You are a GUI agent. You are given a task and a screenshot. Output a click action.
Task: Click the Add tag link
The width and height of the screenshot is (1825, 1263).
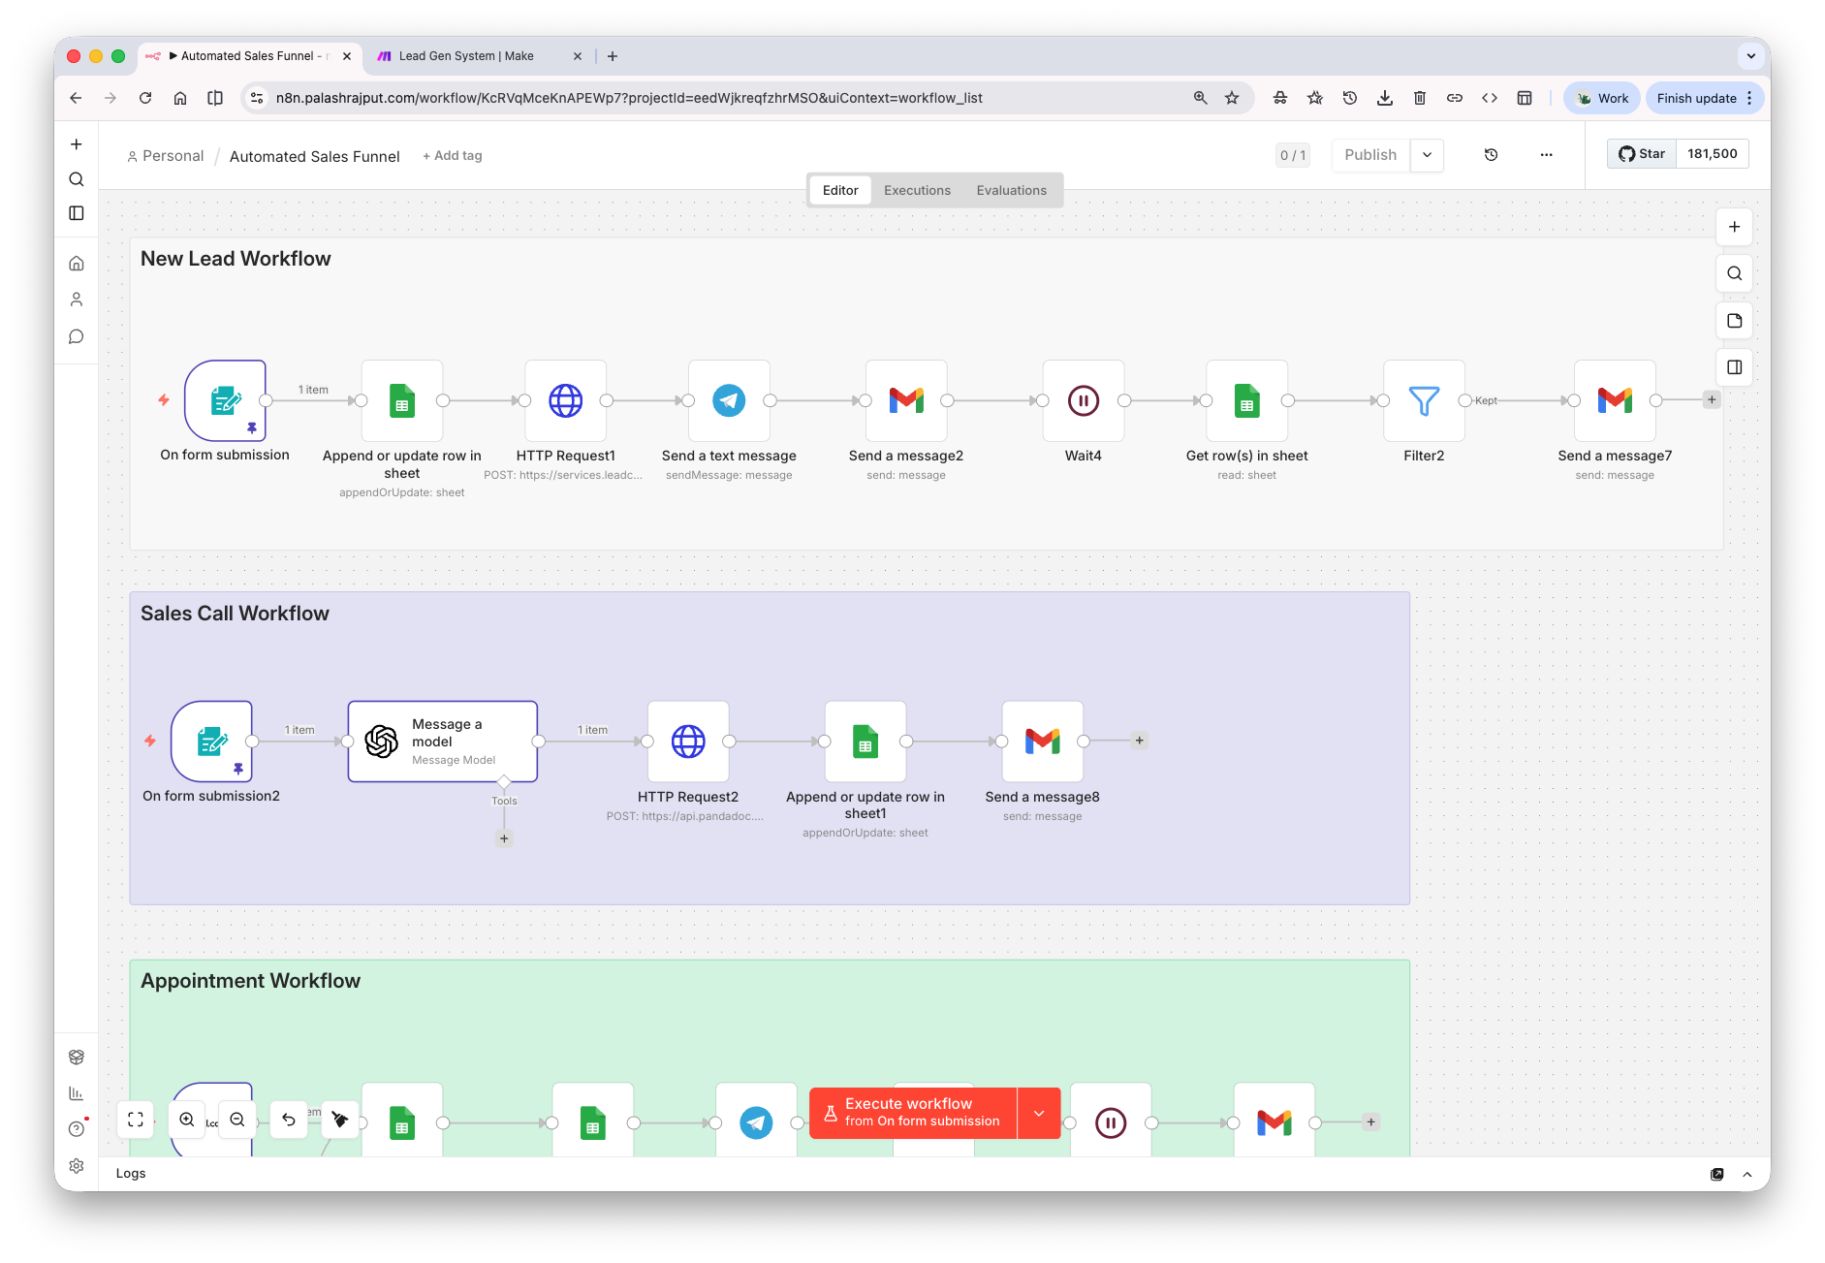coord(452,155)
